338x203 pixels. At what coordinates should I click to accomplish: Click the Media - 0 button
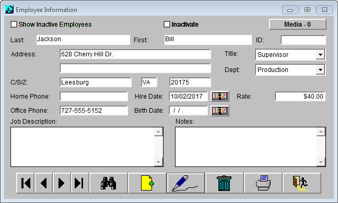297,25
